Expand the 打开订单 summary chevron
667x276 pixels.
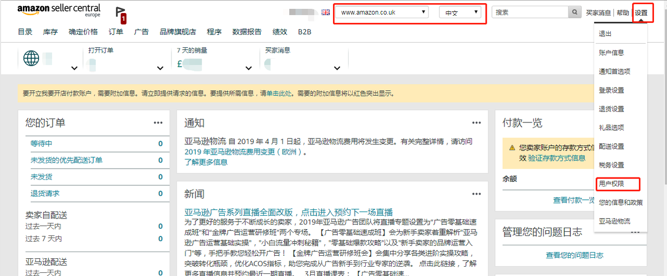tap(160, 68)
